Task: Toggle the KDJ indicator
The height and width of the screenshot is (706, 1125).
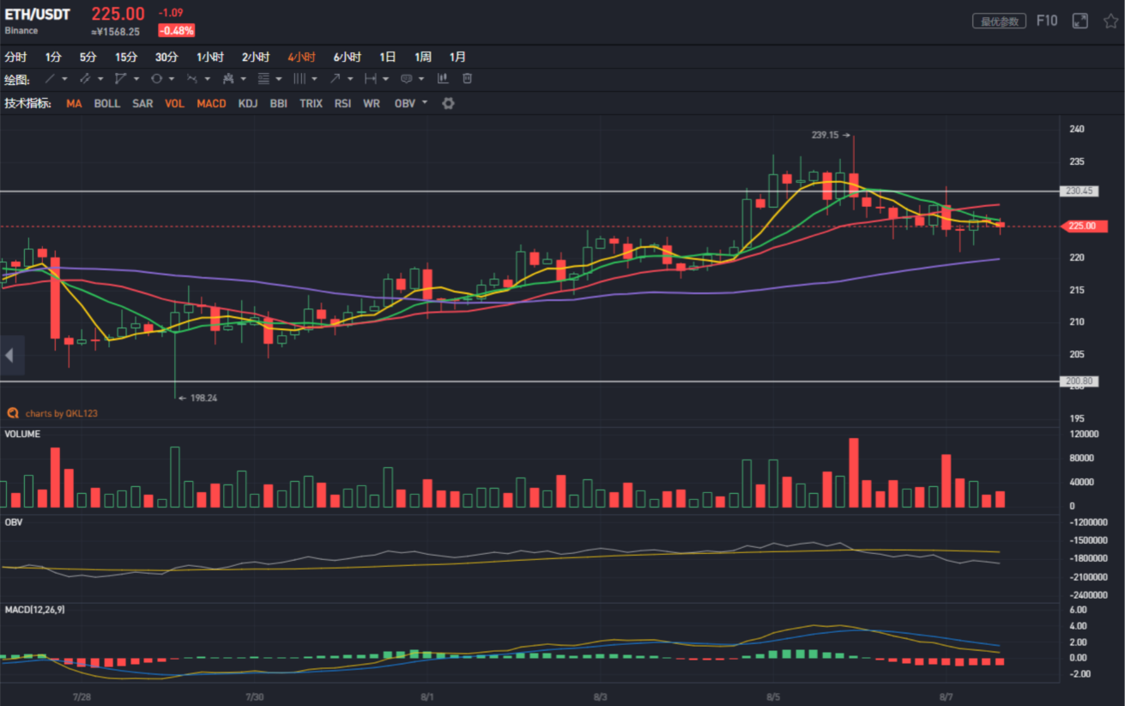Action: [248, 103]
